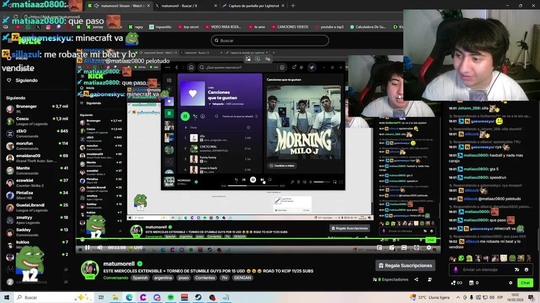Viewport: 540px width, 303px height.
Task: Remove MORNING from liked songs checkmark
Action: [196, 182]
